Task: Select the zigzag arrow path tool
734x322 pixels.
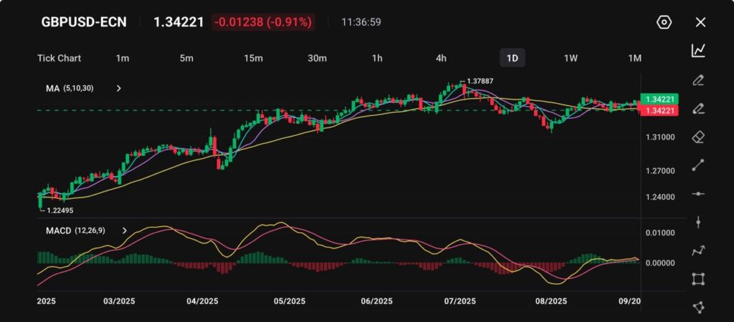Action: click(x=698, y=250)
